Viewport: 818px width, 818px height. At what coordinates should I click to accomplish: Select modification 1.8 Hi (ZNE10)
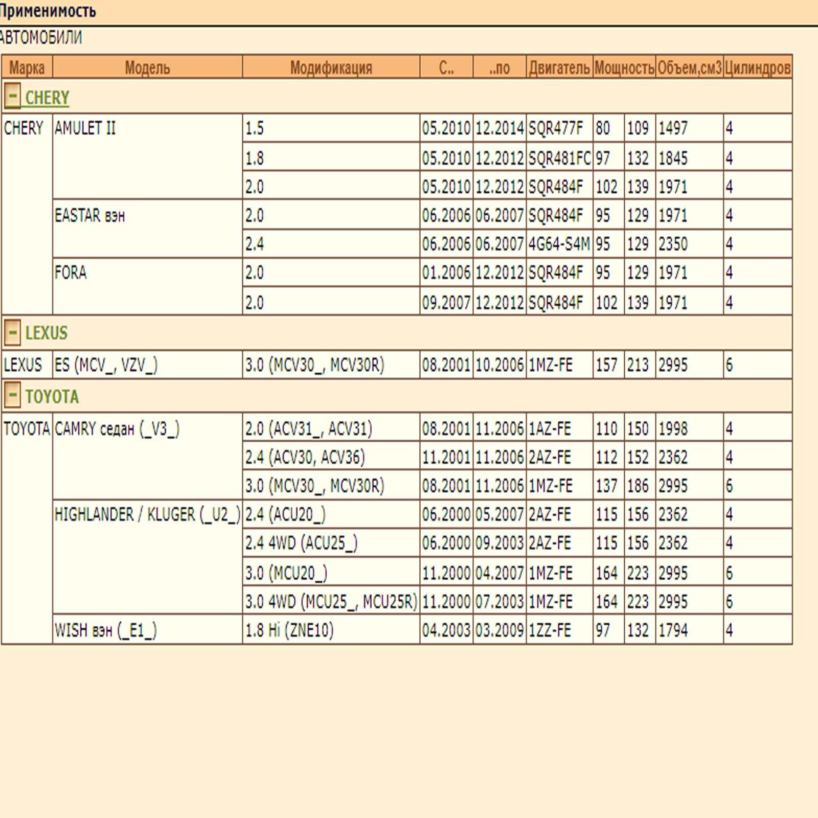(x=289, y=630)
